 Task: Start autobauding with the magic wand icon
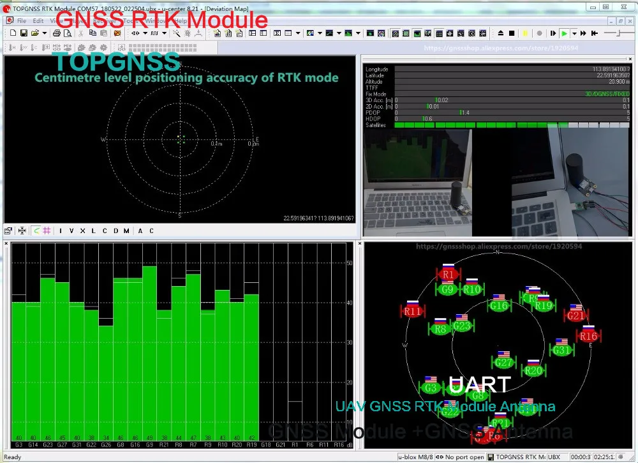(177, 33)
